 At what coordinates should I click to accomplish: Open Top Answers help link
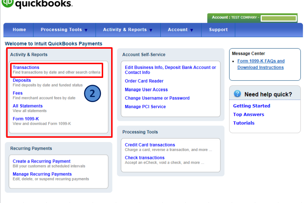tap(248, 114)
